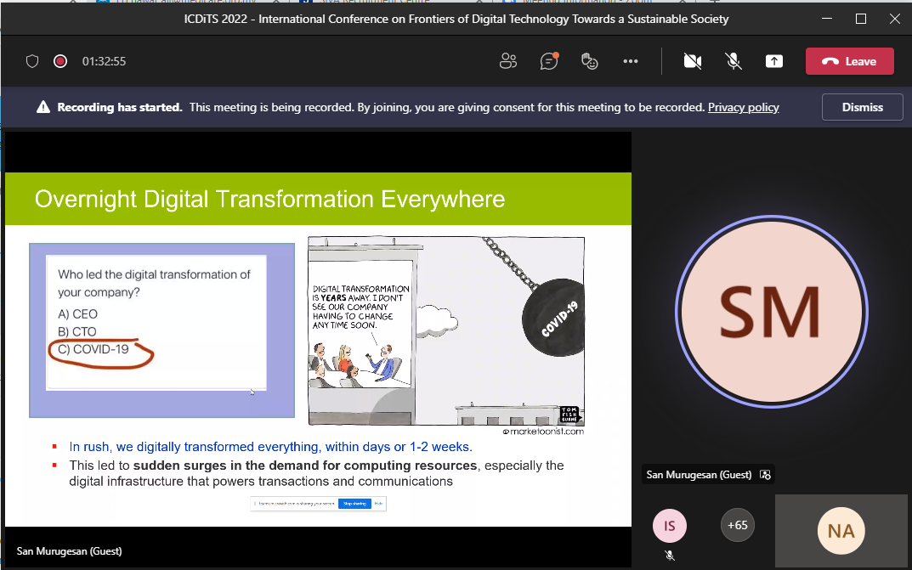
Task: Click the ICDiTS 2022 window title text
Action: 456,19
